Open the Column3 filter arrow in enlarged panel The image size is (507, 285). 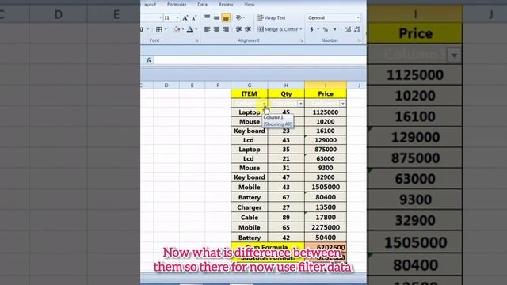tap(454, 55)
